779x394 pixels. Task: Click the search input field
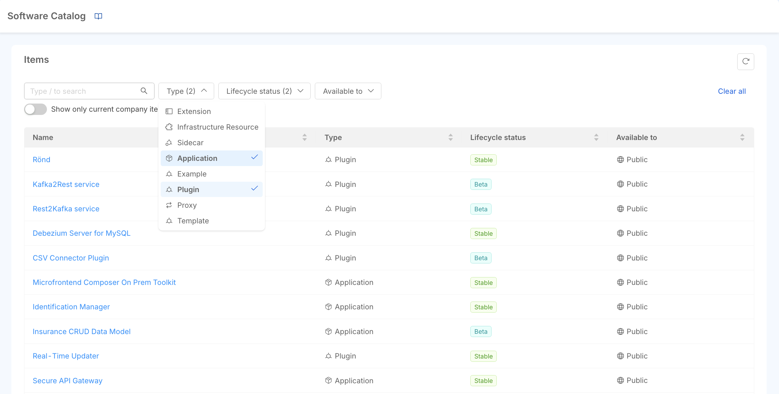[89, 91]
